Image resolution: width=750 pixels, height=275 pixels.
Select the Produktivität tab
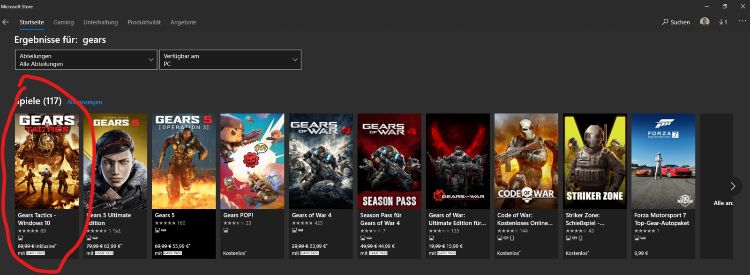tap(144, 22)
